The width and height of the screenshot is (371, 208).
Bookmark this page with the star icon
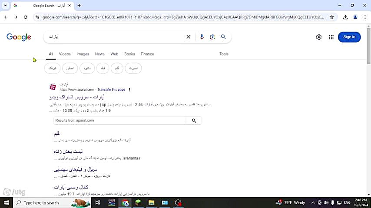332,17
